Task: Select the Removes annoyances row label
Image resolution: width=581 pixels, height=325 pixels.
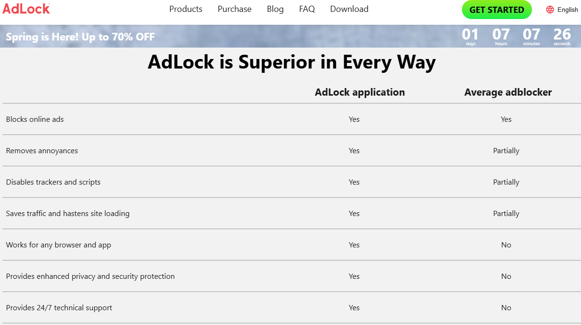Action: (x=42, y=151)
